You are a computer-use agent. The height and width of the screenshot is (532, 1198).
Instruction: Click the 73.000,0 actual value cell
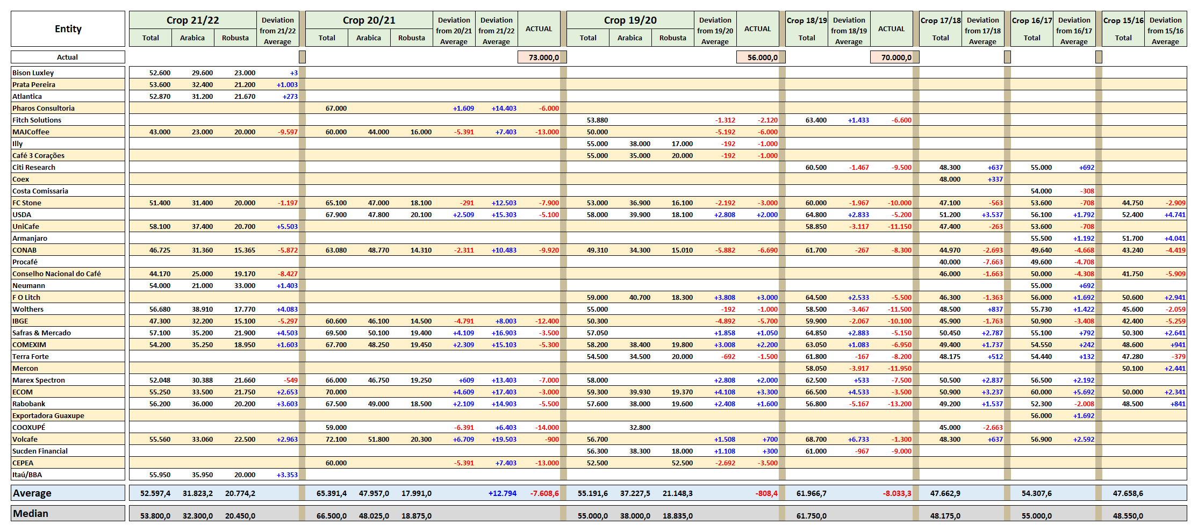coord(542,57)
